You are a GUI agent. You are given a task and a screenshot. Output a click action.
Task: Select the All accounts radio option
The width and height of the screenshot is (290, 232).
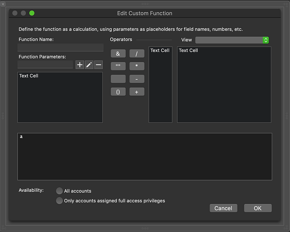click(x=59, y=191)
